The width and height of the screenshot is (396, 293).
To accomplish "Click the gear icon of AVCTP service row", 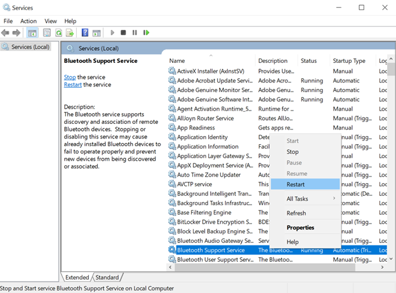I will pyautogui.click(x=172, y=184).
